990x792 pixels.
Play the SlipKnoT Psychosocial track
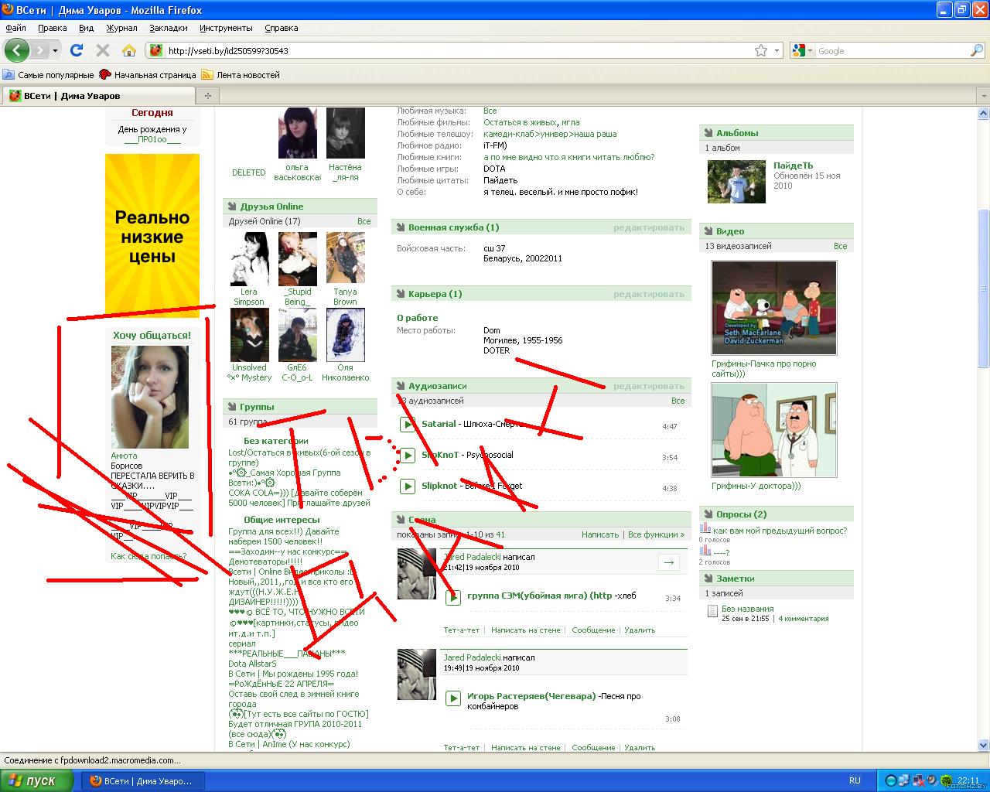point(408,455)
